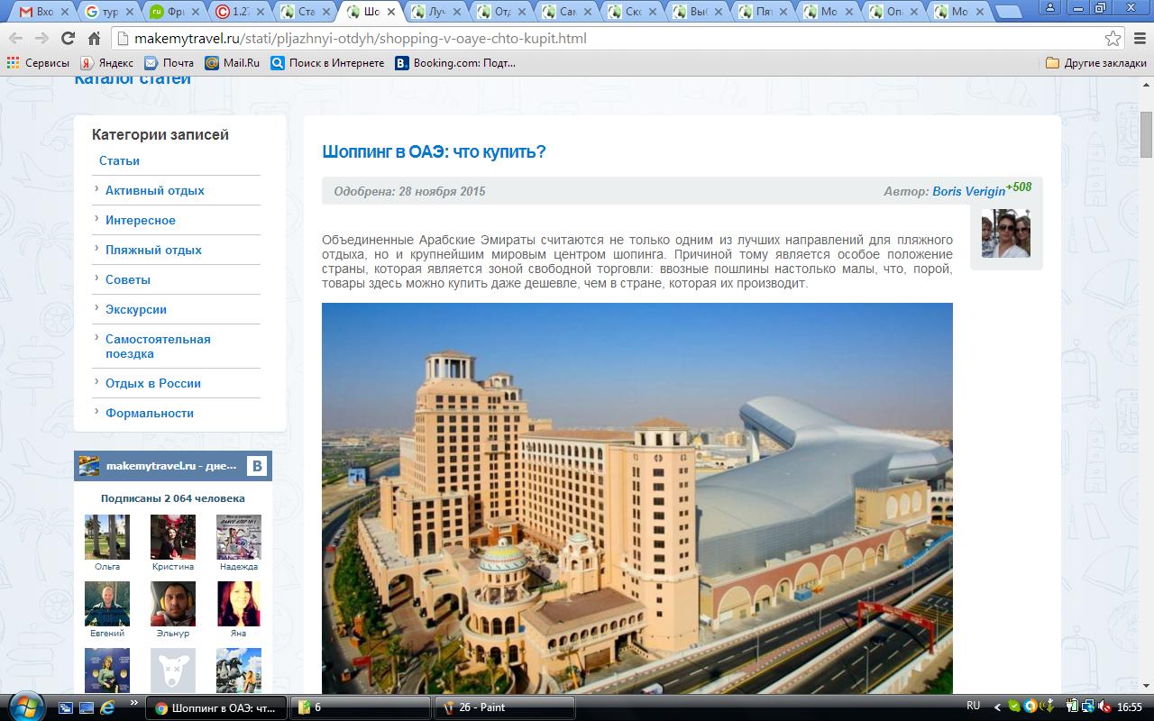The width and height of the screenshot is (1154, 721).
Task: Click Подписаны 2 064 человека link
Action: point(173,498)
